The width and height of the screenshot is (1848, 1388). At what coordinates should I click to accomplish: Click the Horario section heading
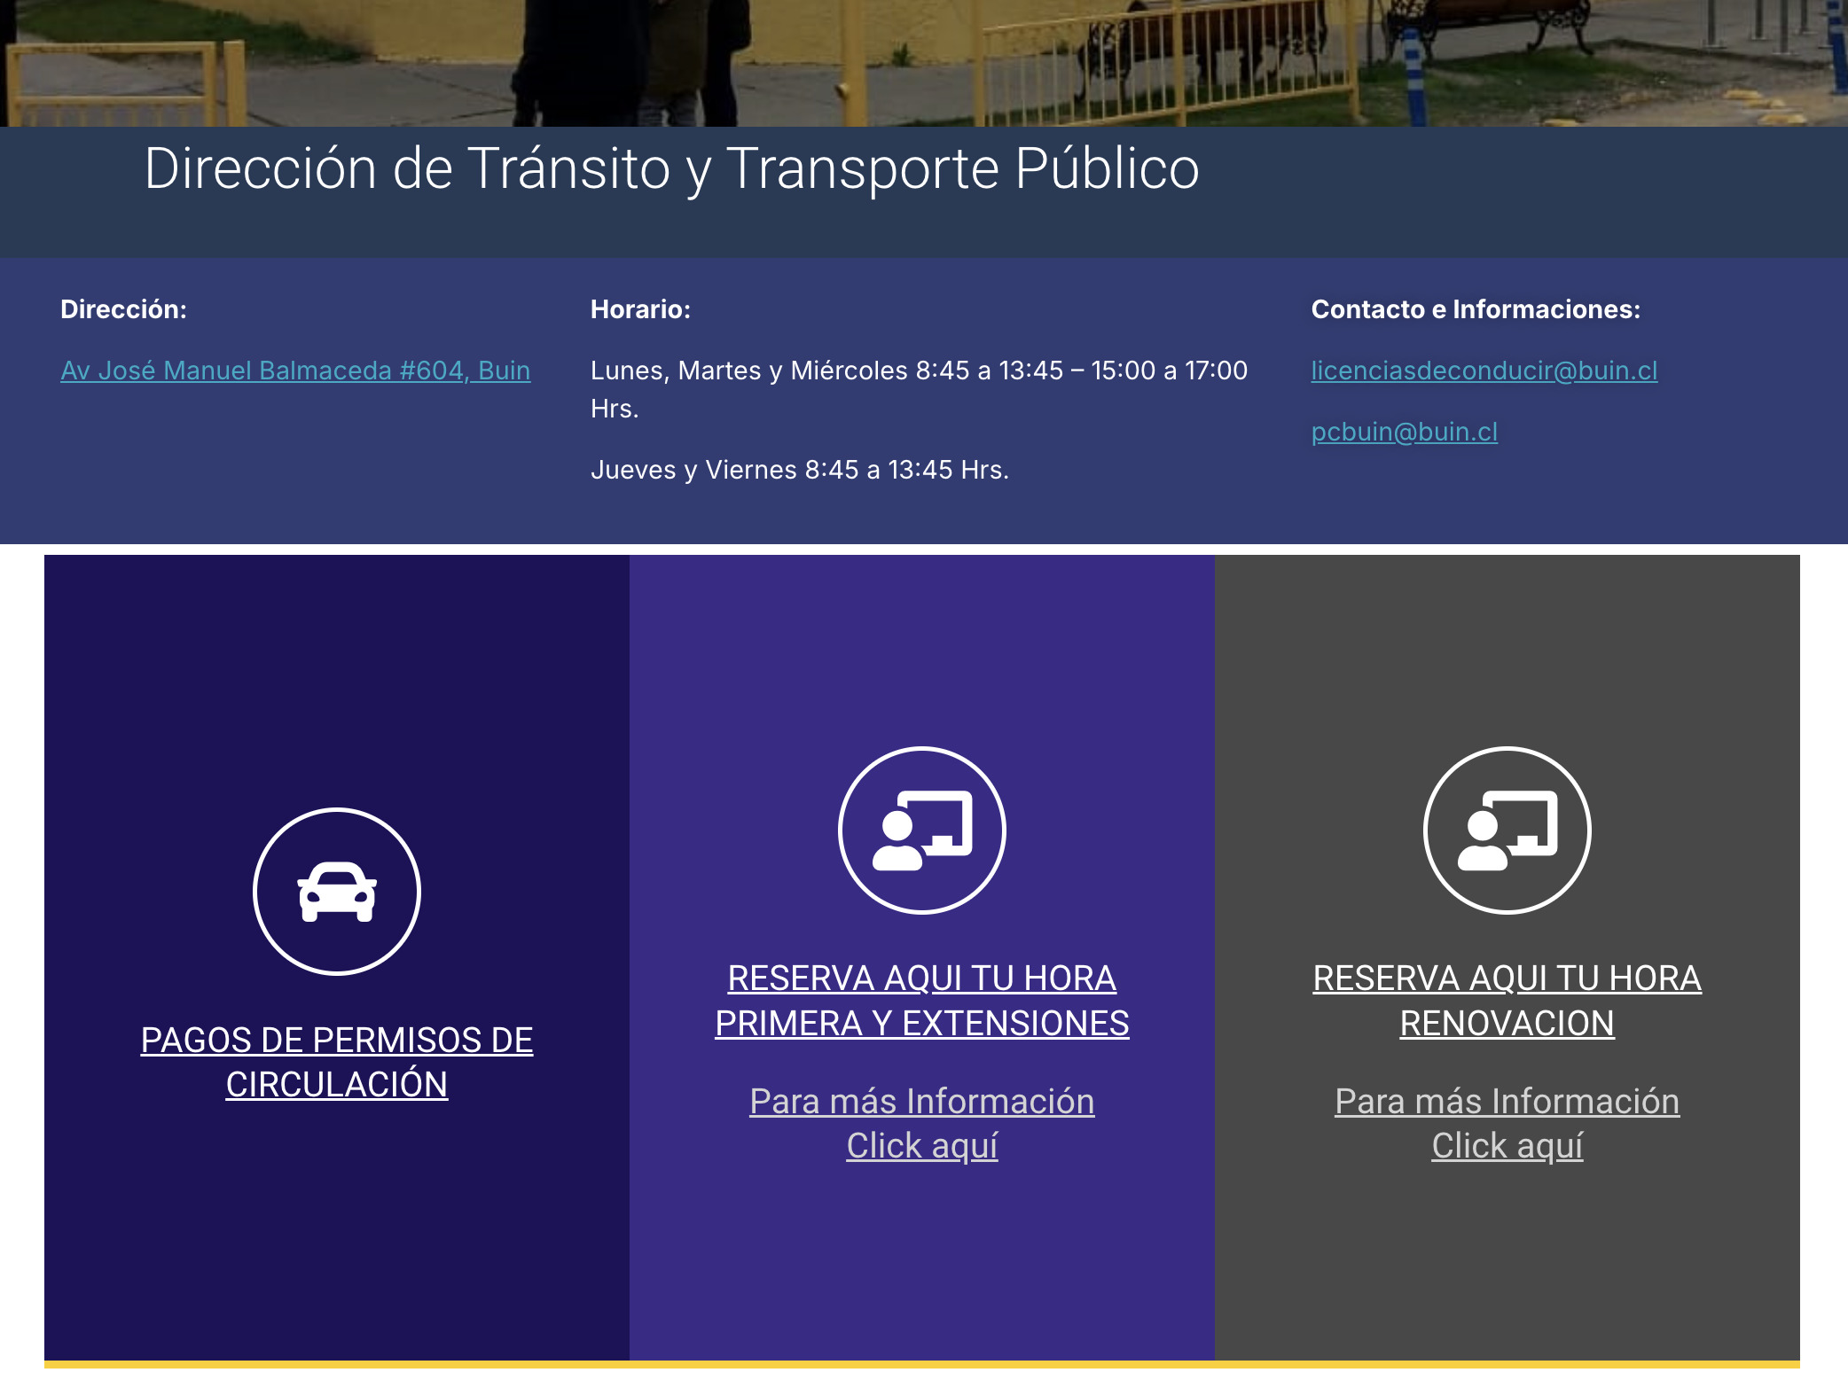point(641,311)
